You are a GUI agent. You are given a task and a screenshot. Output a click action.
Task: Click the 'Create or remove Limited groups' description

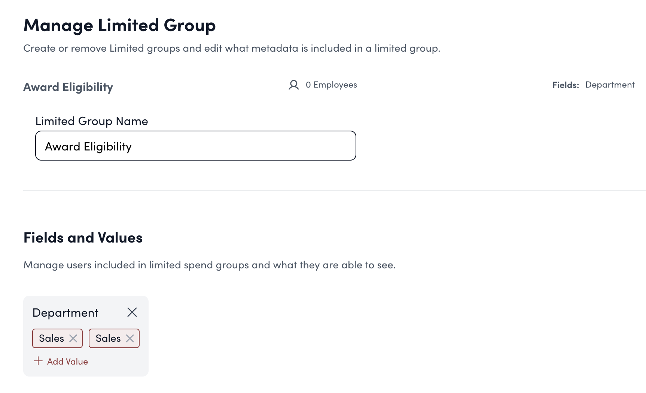coord(231,48)
